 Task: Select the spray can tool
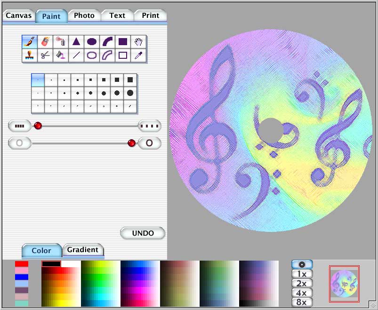[61, 42]
